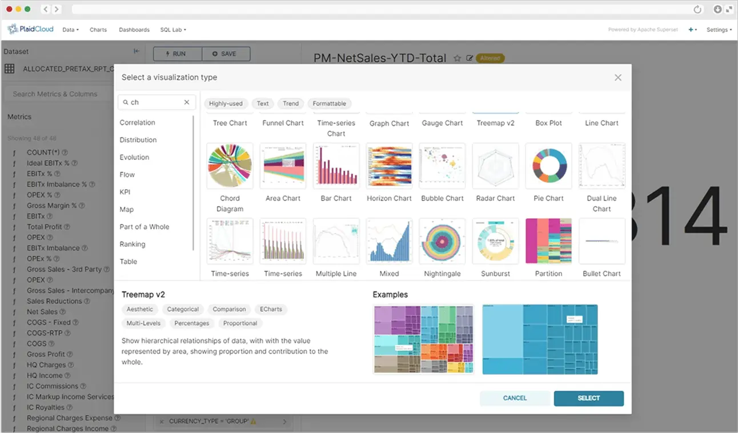Screen dimensions: 738x433
Task: Dismiss dialog with the CANCEL button
Action: pyautogui.click(x=515, y=398)
